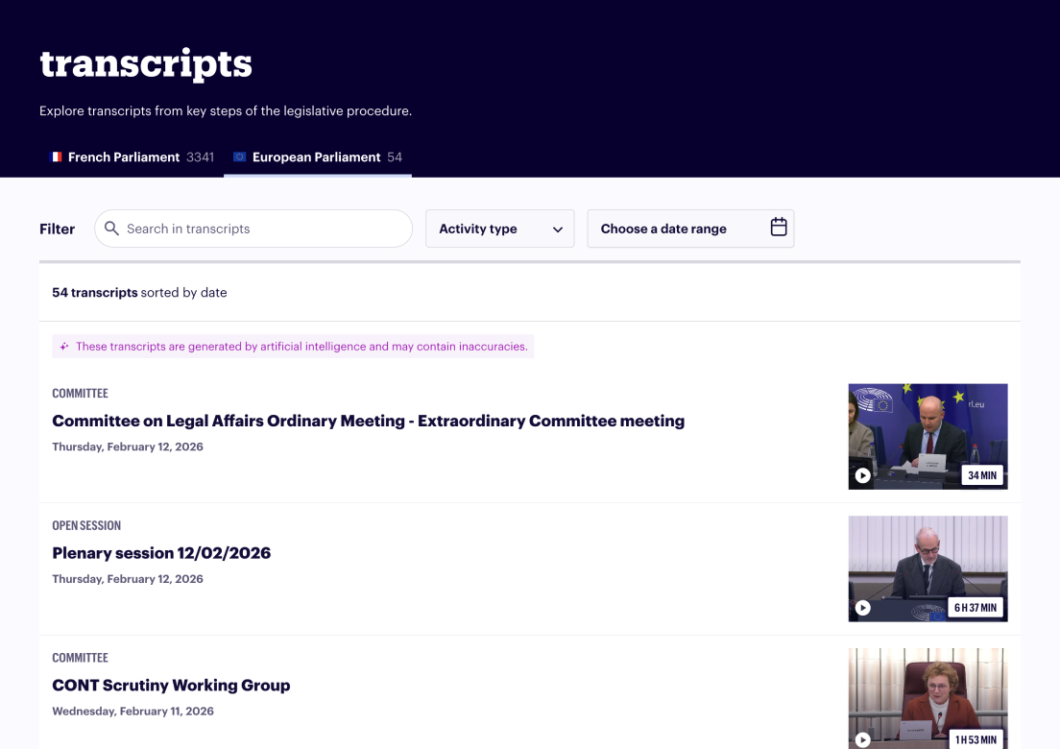Click into the Search in transcripts field
This screenshot has height=749, width=1060.
pos(253,229)
